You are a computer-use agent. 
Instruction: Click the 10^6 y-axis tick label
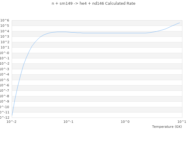click(5, 20)
